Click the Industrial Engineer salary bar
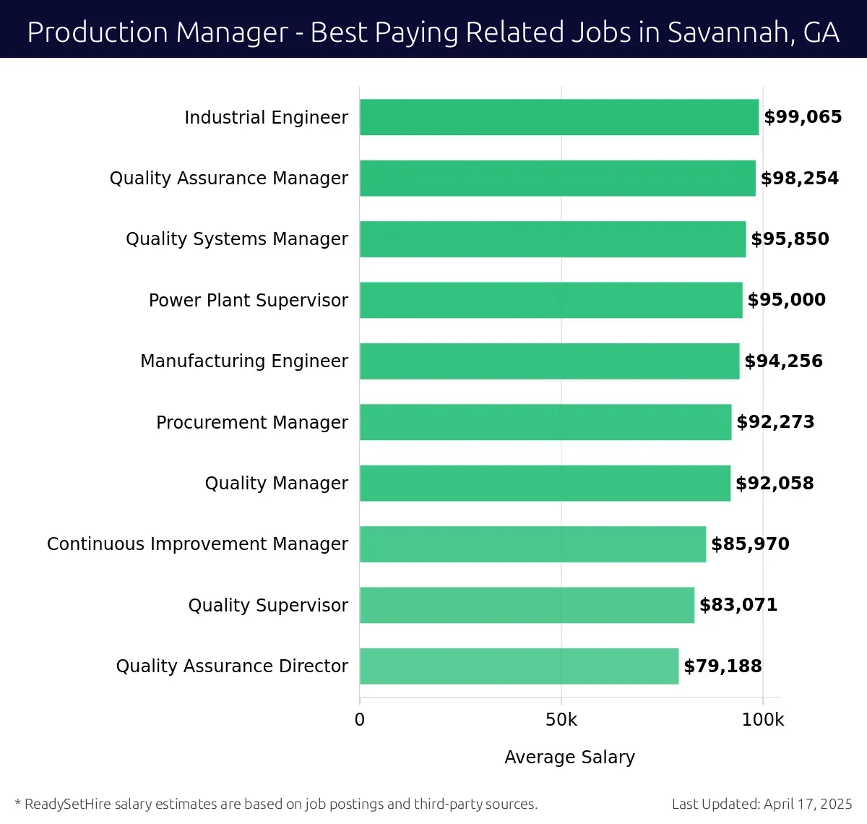This screenshot has height=824, width=867. [x=559, y=117]
